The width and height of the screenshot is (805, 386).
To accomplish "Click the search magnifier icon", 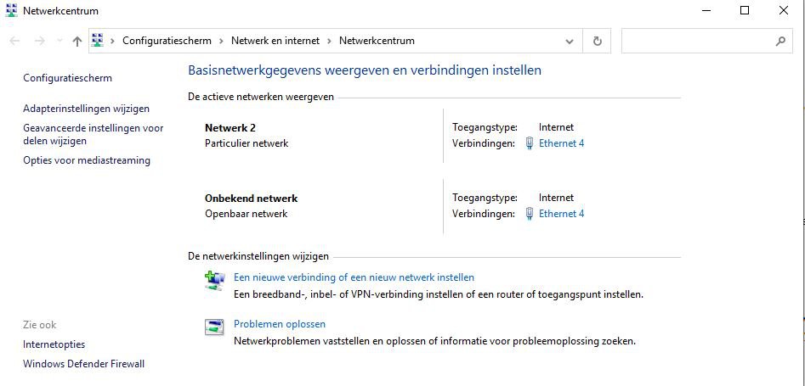I will click(x=780, y=41).
